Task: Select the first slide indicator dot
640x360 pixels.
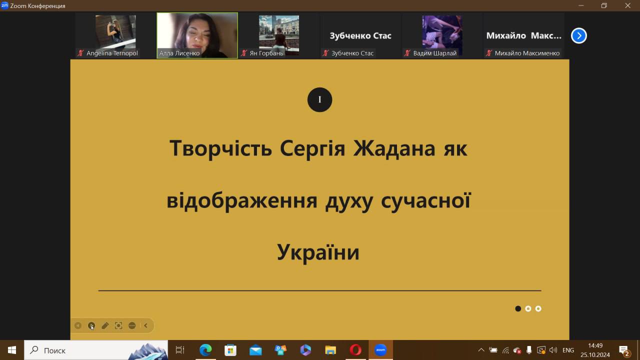Action: (x=518, y=308)
